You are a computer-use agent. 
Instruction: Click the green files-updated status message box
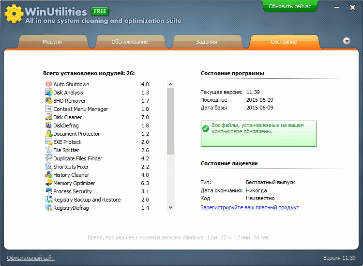click(x=258, y=134)
